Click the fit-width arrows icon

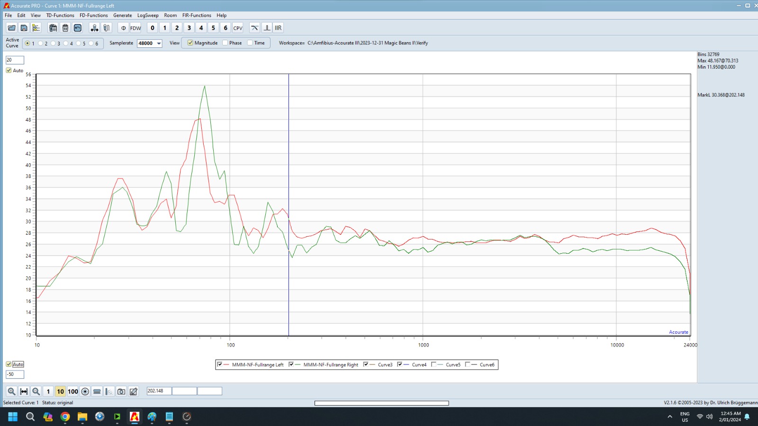click(24, 391)
